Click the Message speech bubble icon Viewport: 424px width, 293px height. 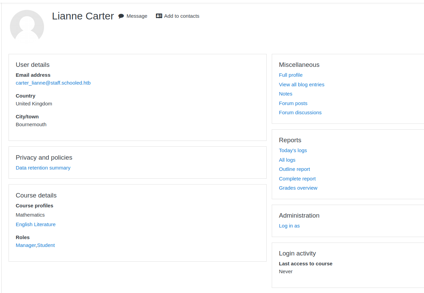[121, 16]
